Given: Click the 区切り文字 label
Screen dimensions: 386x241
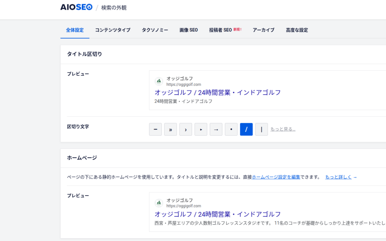Looking at the screenshot, I should (x=78, y=127).
